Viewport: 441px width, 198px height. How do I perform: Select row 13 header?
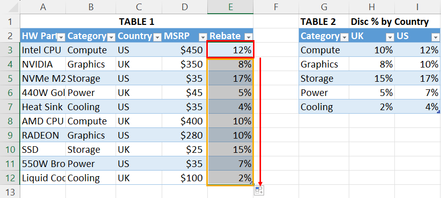pyautogui.click(x=10, y=192)
